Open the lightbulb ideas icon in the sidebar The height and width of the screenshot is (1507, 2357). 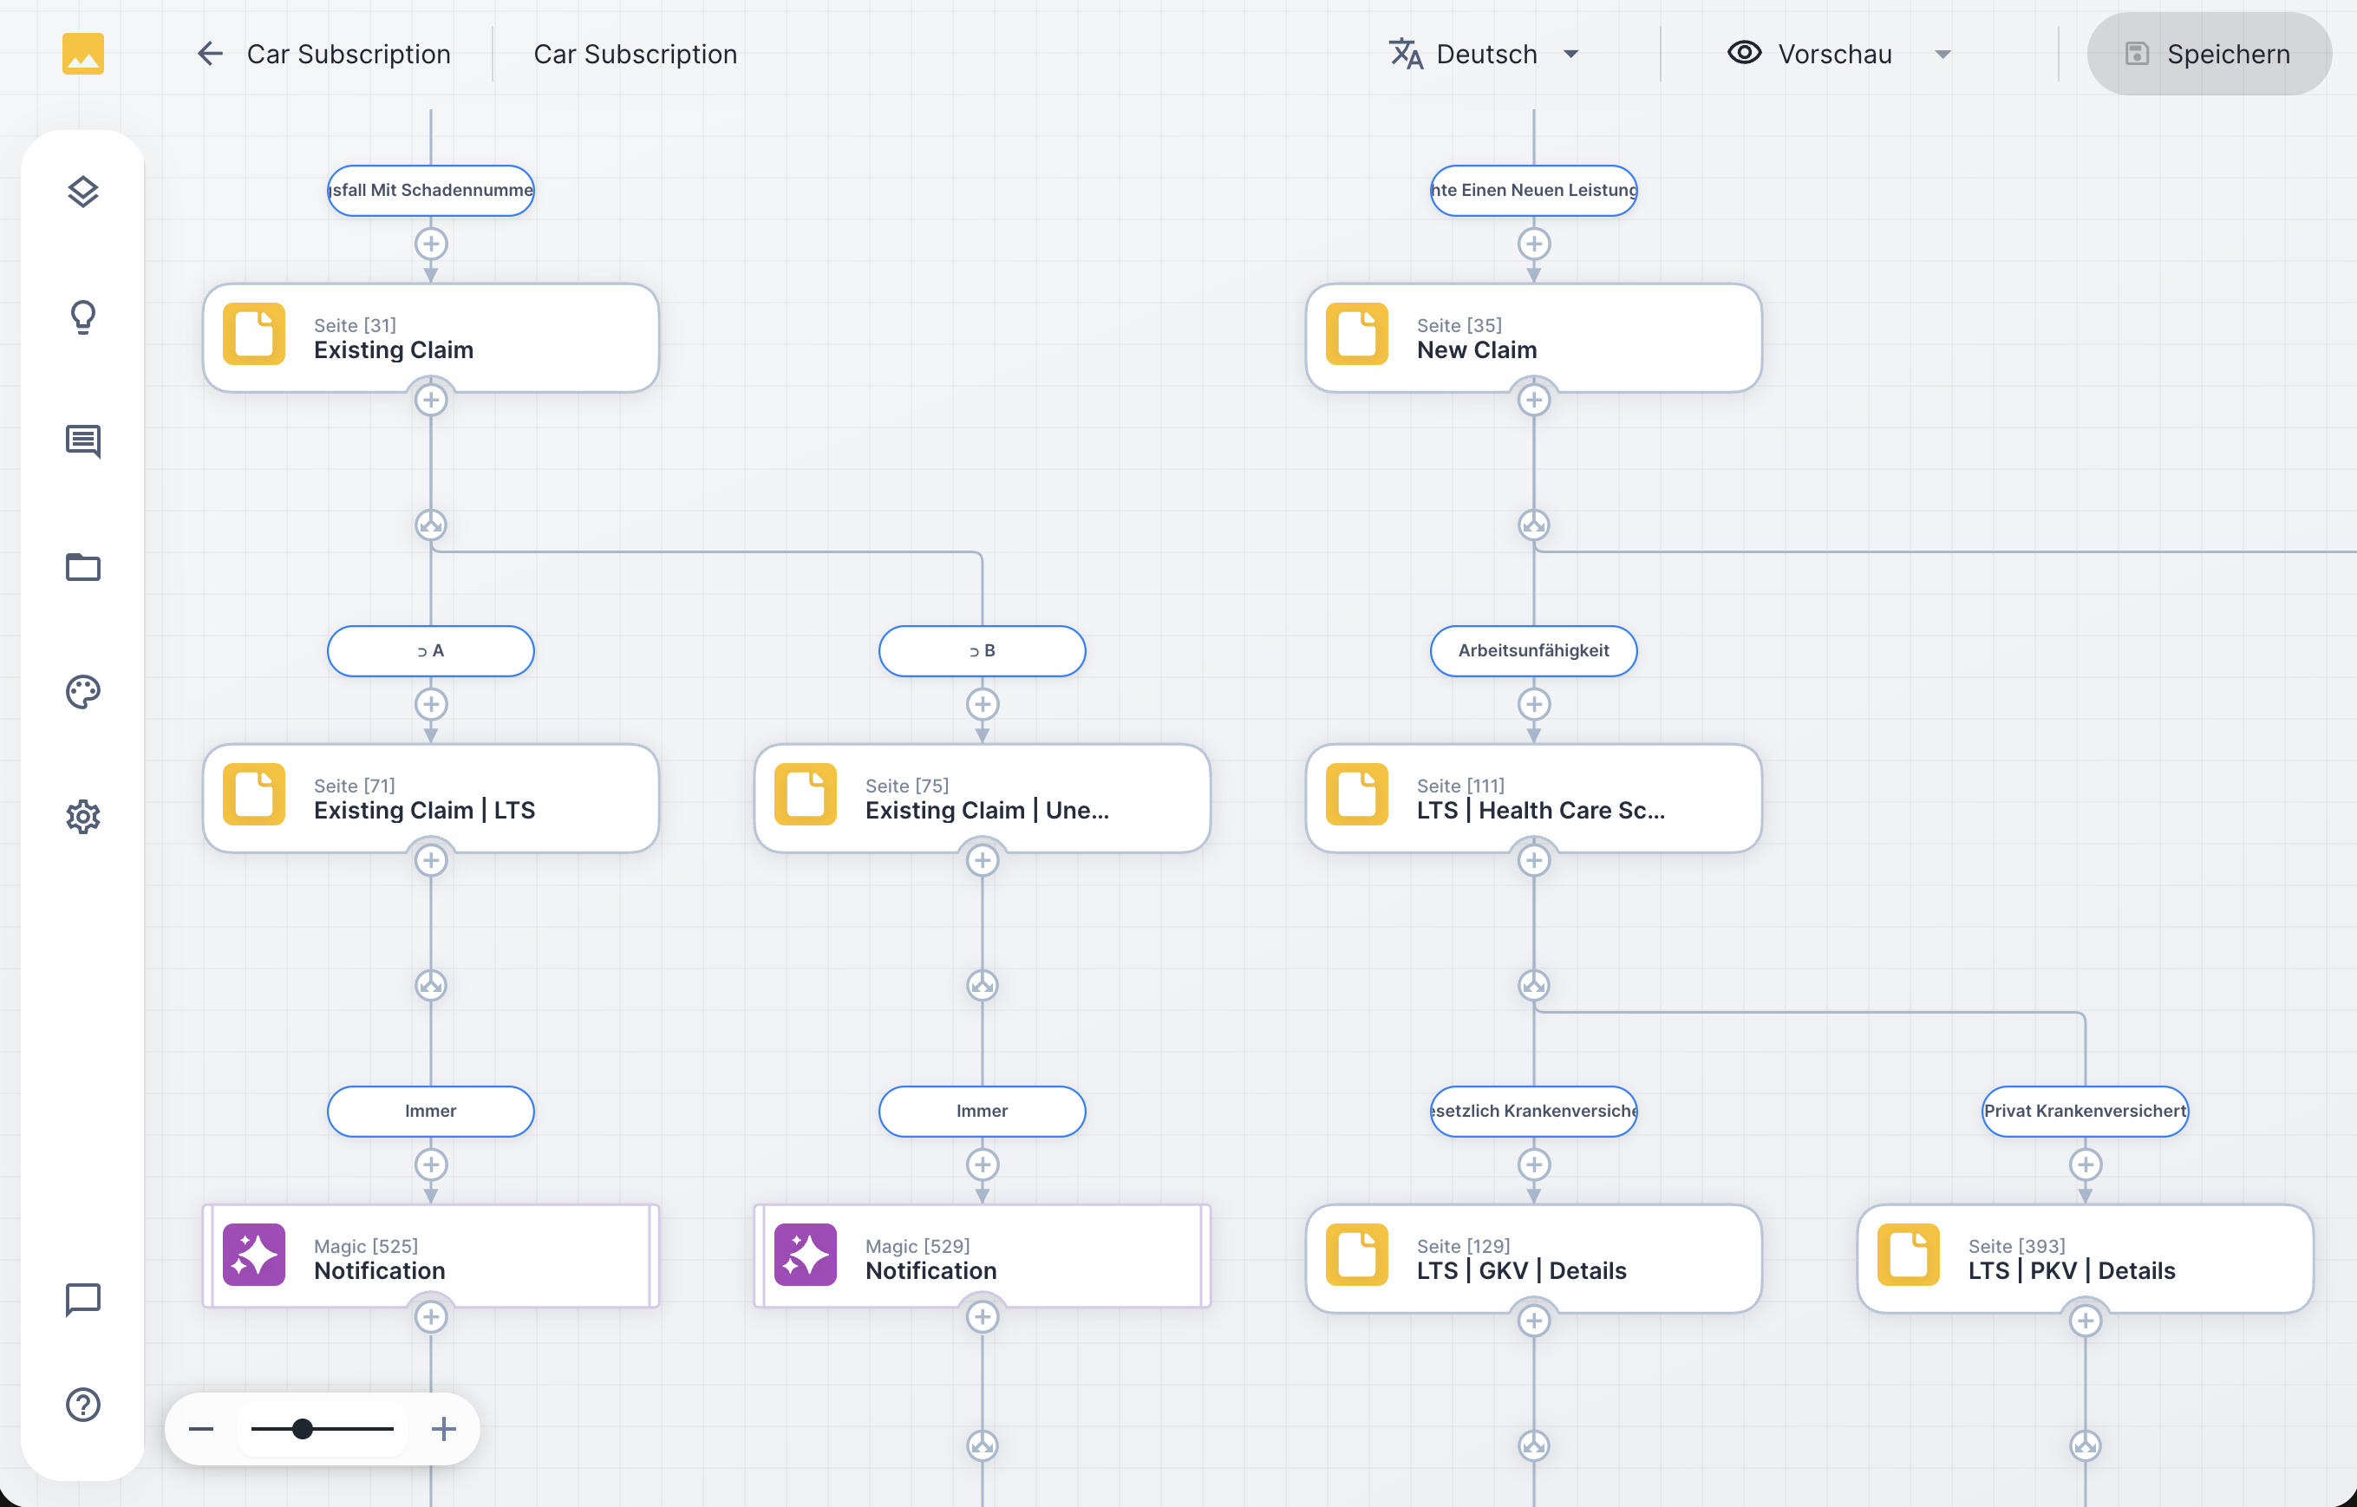[x=83, y=317]
